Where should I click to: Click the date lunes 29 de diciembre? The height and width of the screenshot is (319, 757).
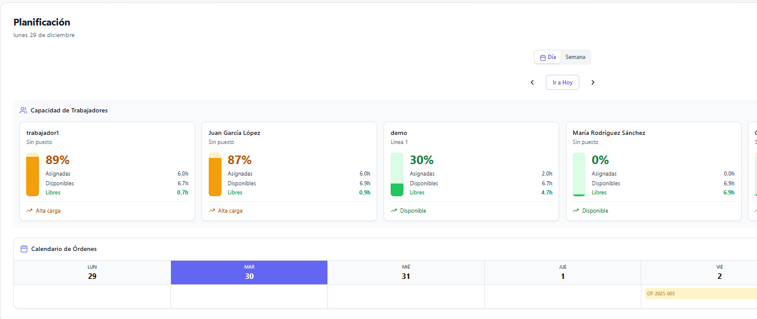44,35
